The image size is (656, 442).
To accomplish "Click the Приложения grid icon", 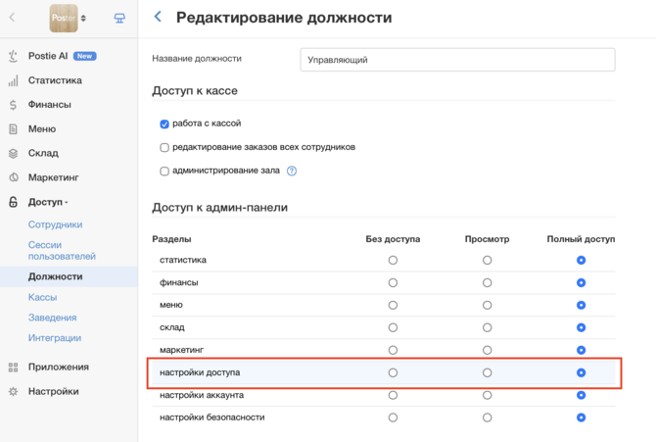I will [x=13, y=368].
